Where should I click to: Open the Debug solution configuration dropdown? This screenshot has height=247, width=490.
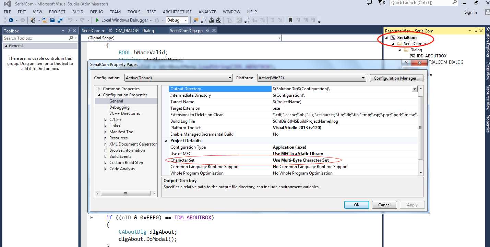[177, 20]
